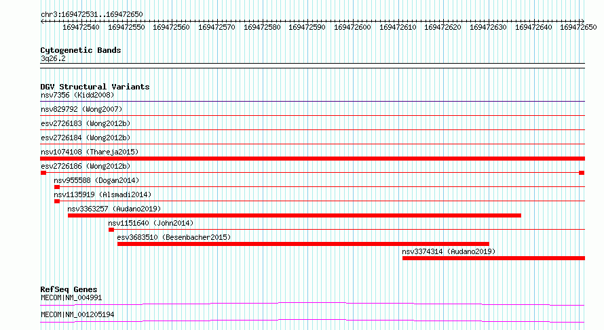Open variant esv2726184 (Wong2012b)
Screen dimensions: 604x330
(x=86, y=138)
